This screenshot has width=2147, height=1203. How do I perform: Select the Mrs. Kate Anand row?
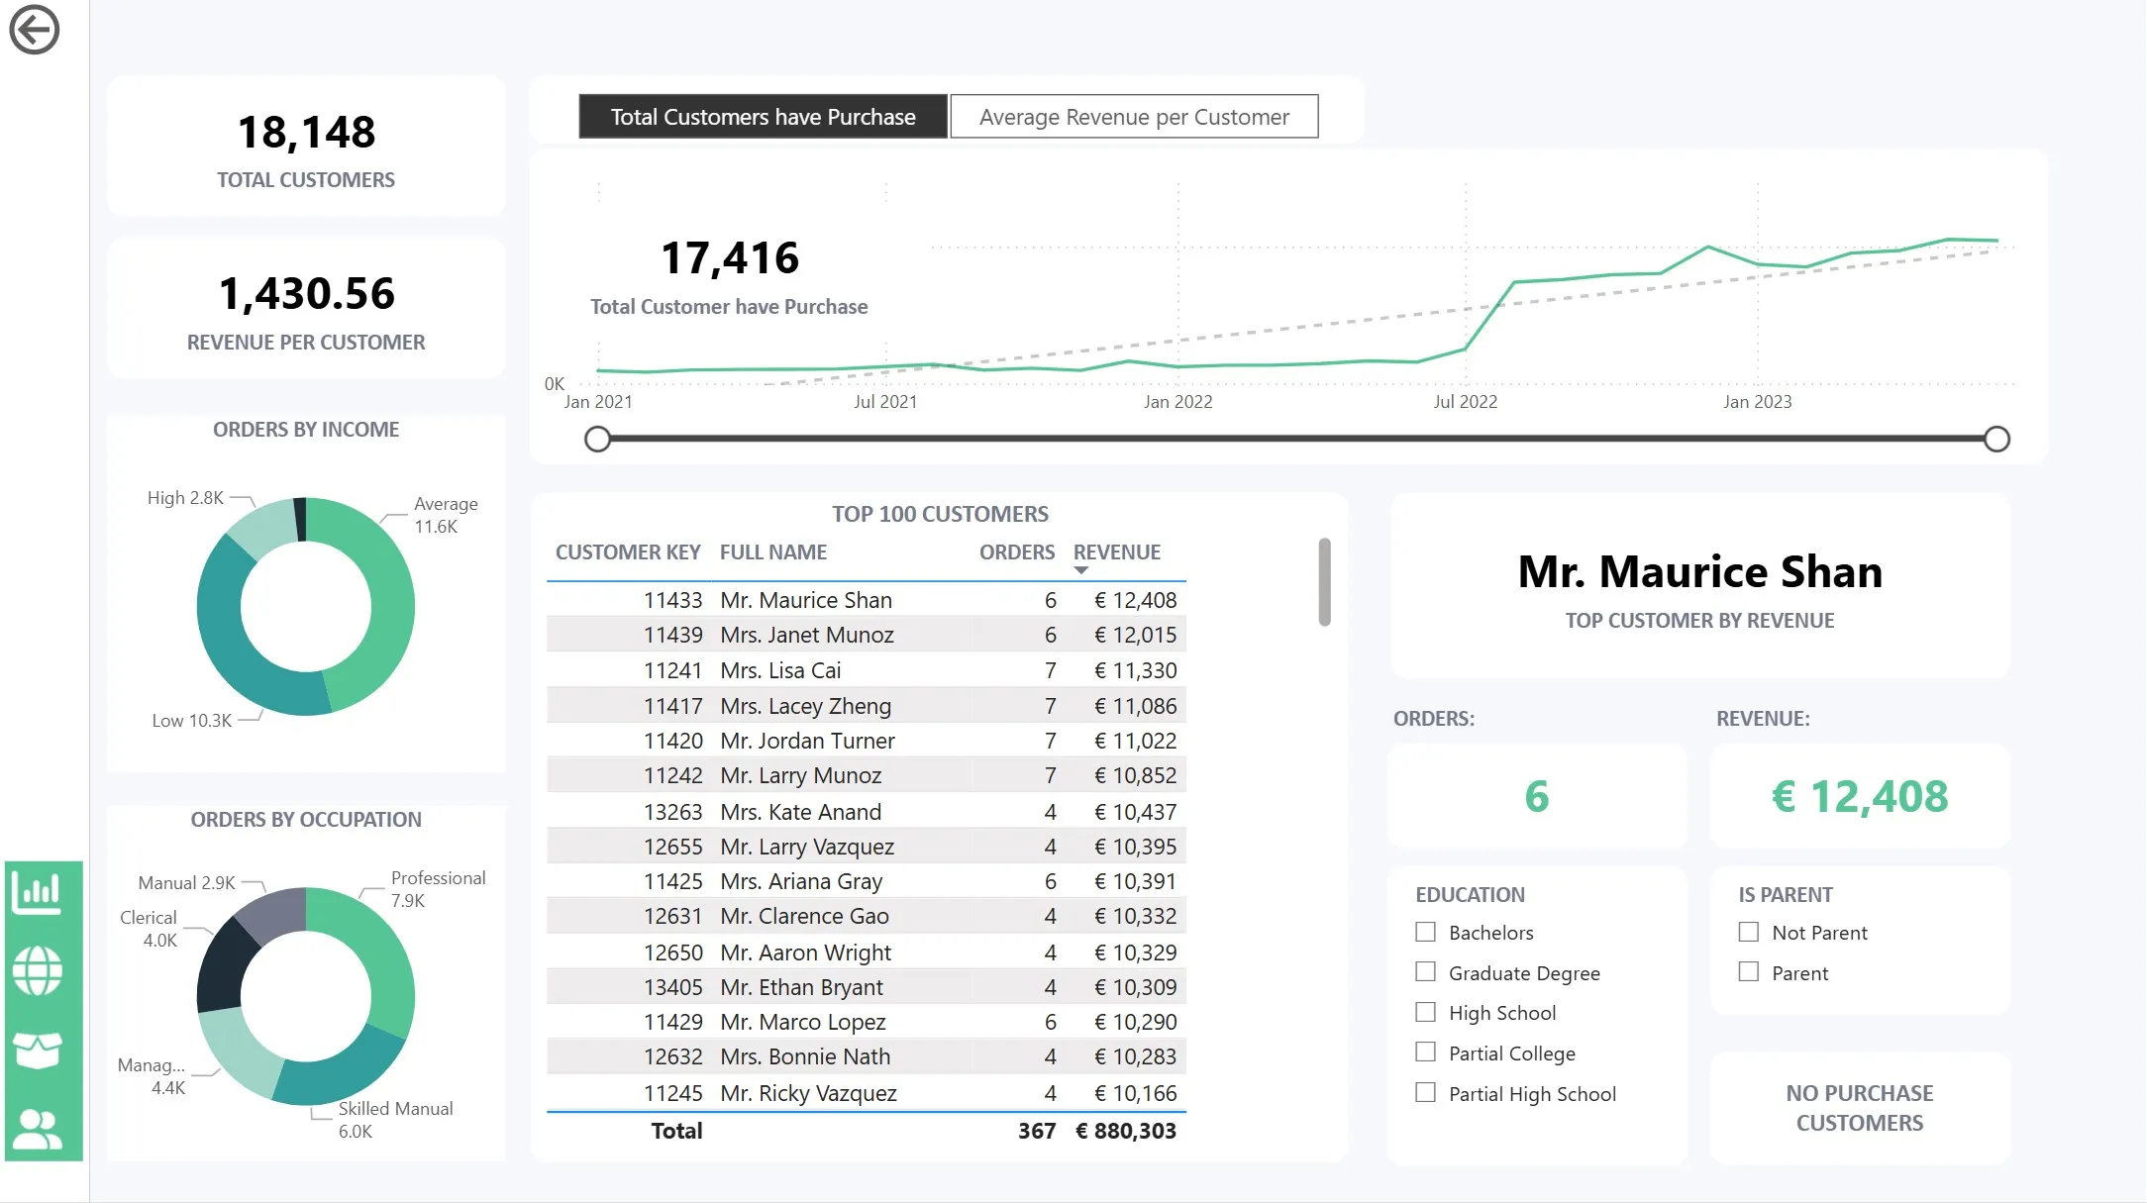866,812
